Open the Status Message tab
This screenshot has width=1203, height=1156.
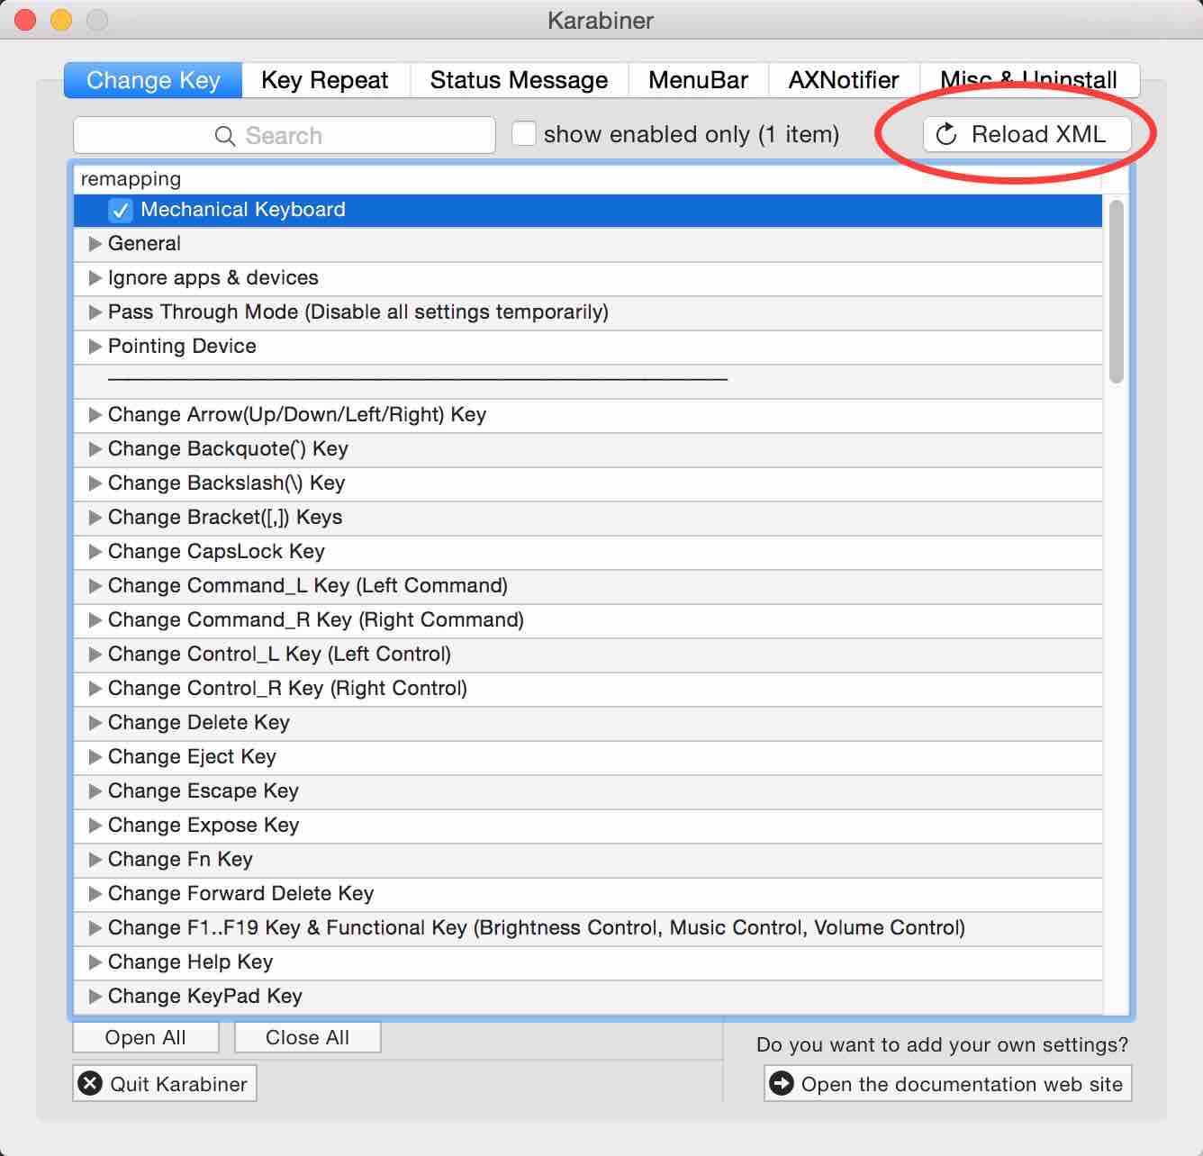(x=519, y=80)
